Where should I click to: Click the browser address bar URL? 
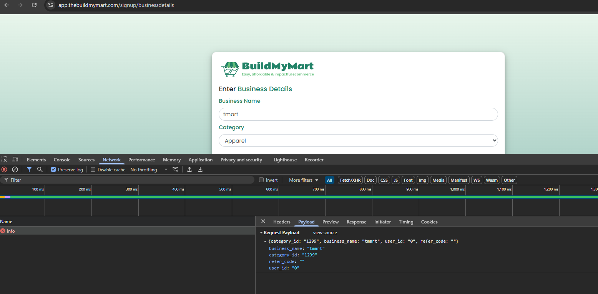pyautogui.click(x=116, y=5)
